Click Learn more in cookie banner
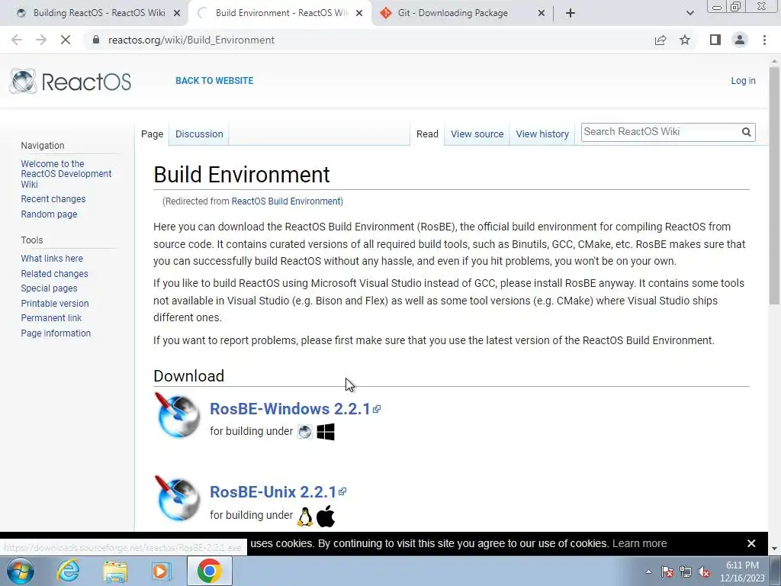Viewport: 781px width, 586px height. point(640,543)
